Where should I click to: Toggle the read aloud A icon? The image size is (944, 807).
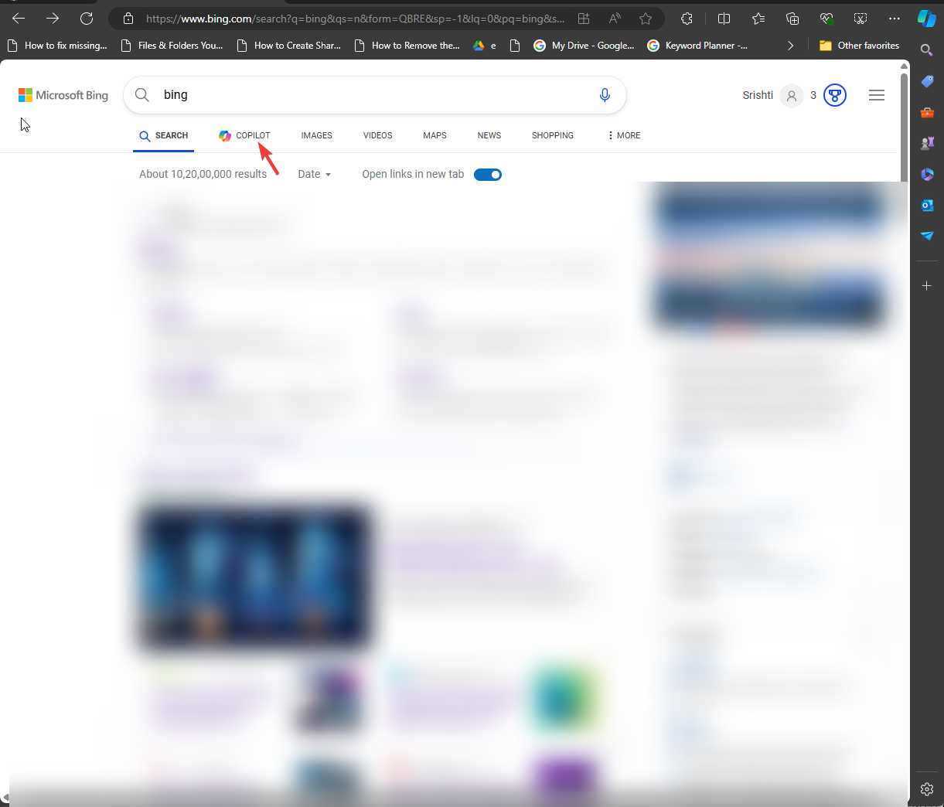(x=614, y=19)
